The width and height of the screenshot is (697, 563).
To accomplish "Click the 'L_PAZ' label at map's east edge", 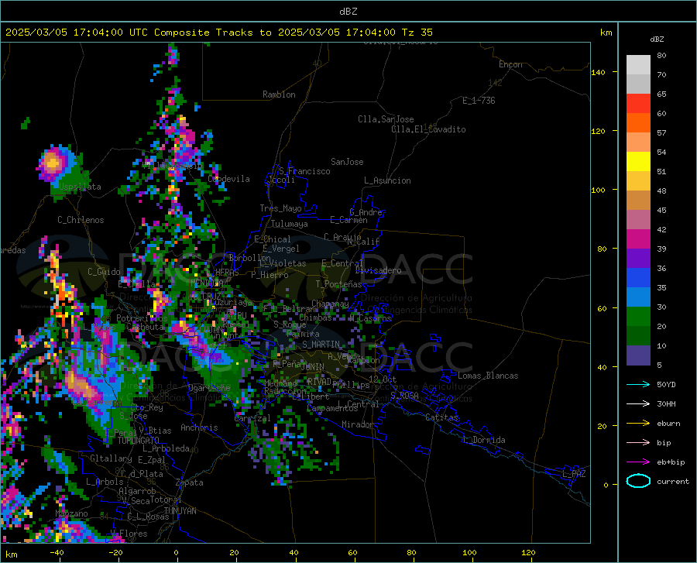I will coord(574,474).
